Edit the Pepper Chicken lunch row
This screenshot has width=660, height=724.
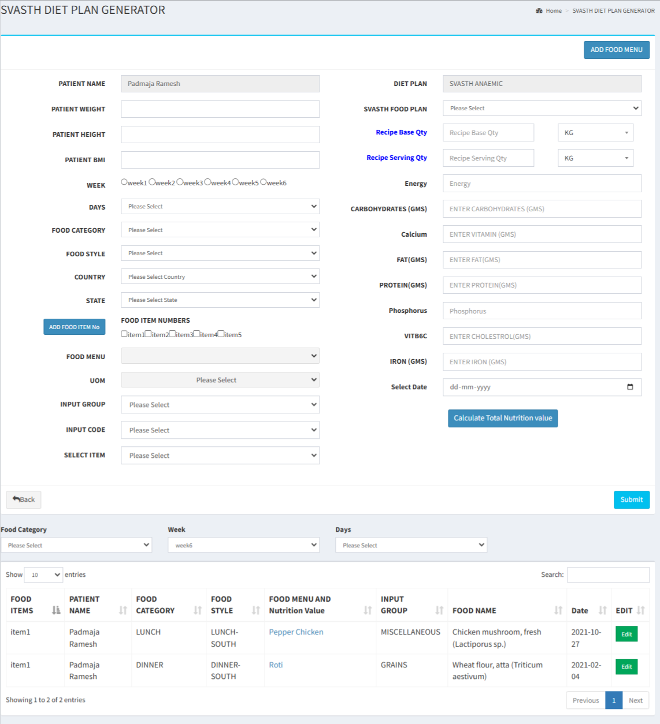626,634
